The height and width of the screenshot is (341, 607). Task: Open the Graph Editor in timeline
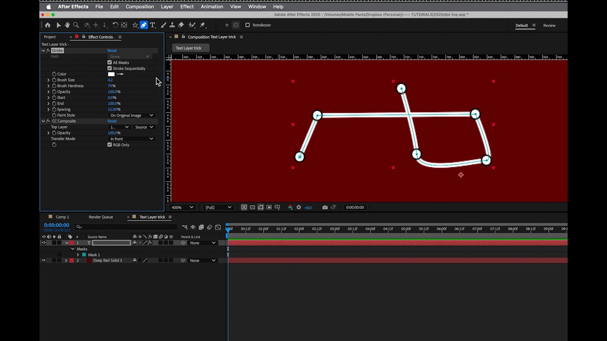pyautogui.click(x=218, y=227)
